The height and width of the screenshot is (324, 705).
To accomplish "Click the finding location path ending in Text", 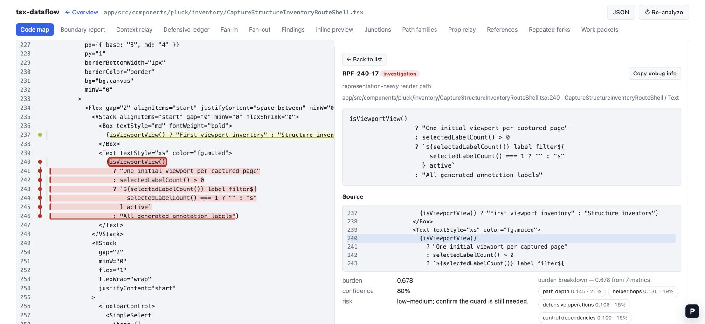I will [511, 98].
